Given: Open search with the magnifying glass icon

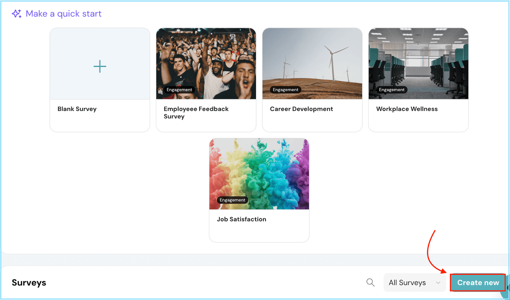Looking at the screenshot, I should pos(370,282).
